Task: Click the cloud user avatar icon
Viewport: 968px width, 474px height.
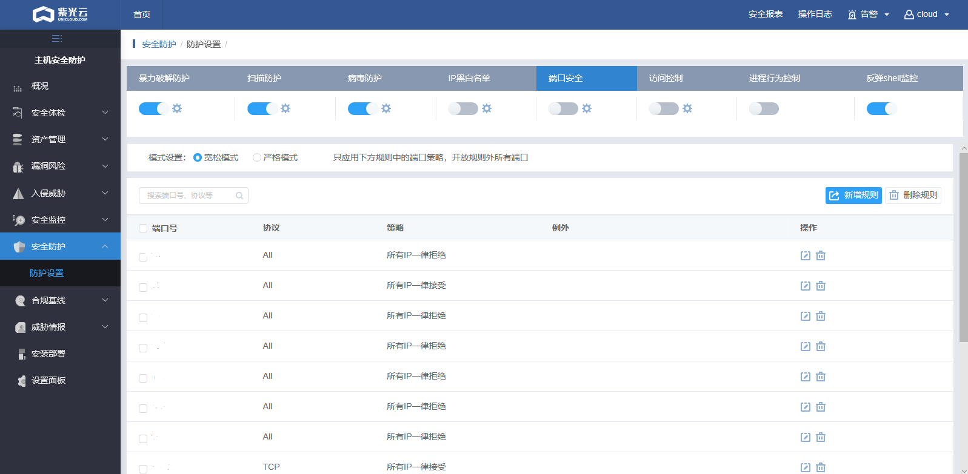Action: point(909,15)
